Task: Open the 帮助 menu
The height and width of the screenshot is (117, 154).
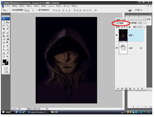Action: tap(74, 6)
